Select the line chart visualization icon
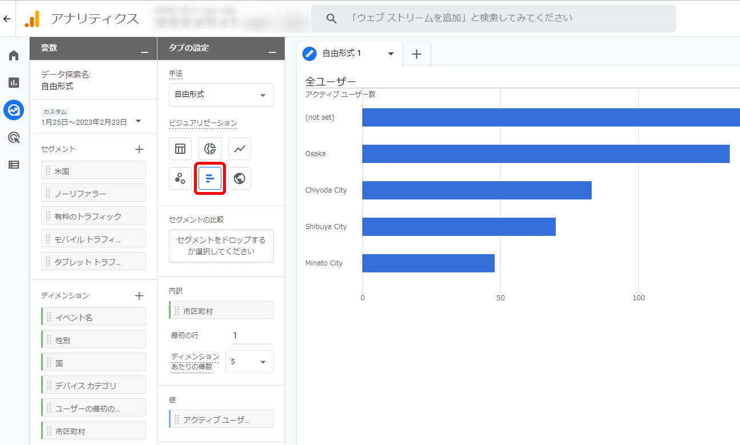This screenshot has height=445, width=740. 240,149
